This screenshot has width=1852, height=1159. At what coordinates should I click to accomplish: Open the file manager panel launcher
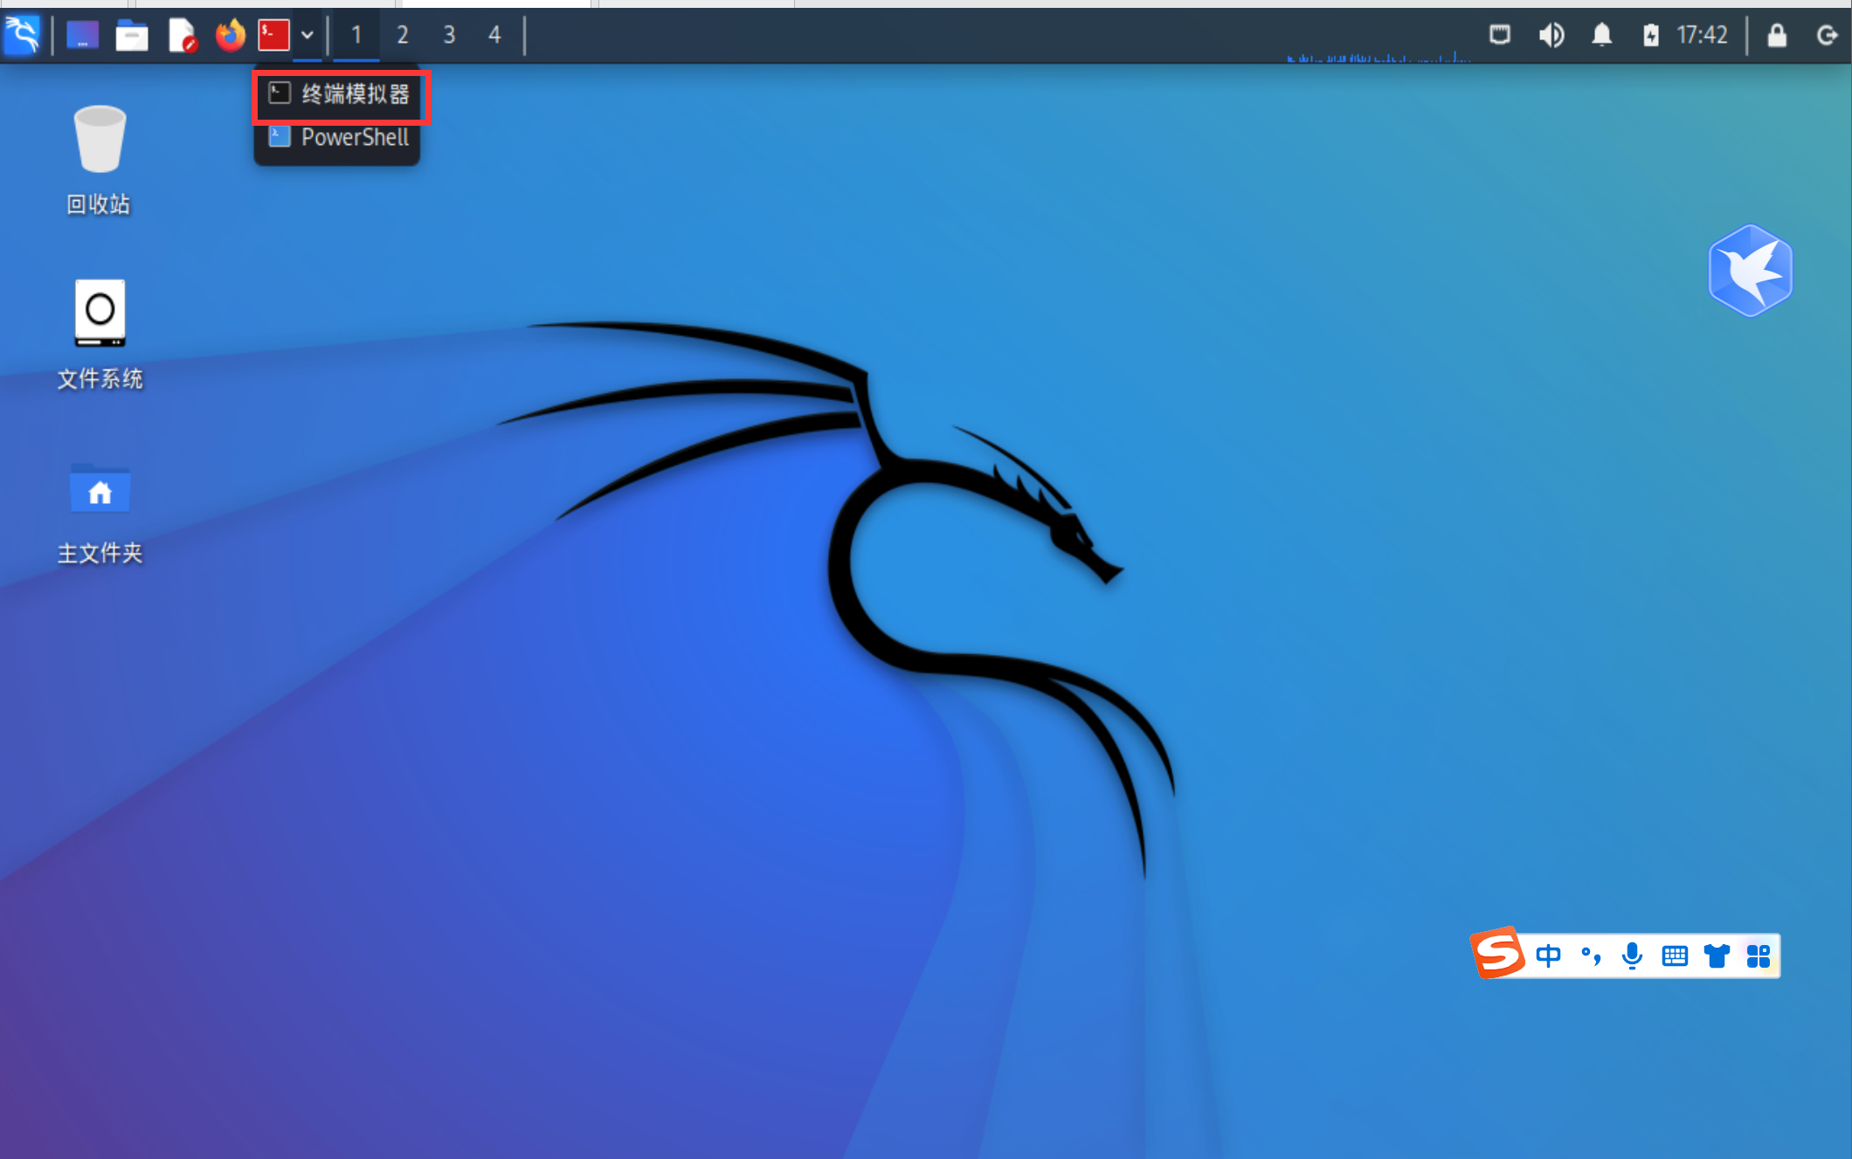point(131,35)
